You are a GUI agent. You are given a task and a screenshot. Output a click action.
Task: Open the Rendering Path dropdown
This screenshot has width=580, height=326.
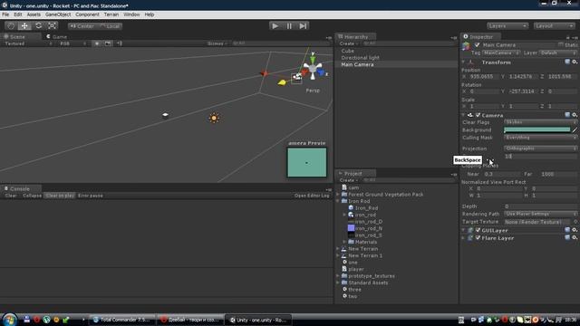(x=540, y=214)
